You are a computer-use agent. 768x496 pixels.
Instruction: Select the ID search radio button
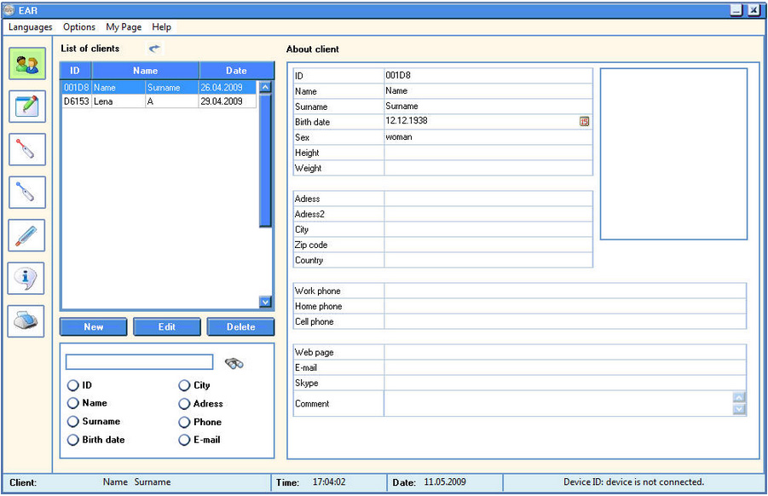click(x=73, y=385)
